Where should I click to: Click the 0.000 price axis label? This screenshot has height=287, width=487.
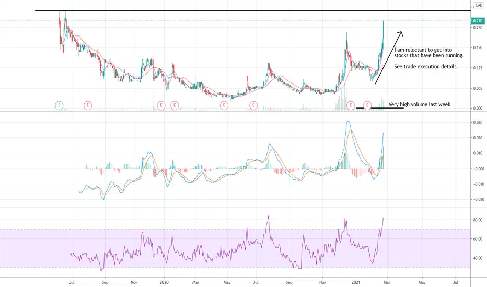[x=478, y=109]
